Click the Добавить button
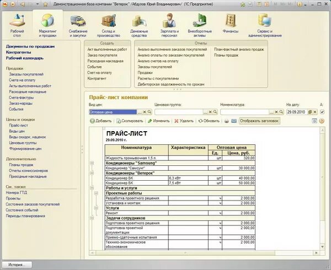 click(101, 121)
